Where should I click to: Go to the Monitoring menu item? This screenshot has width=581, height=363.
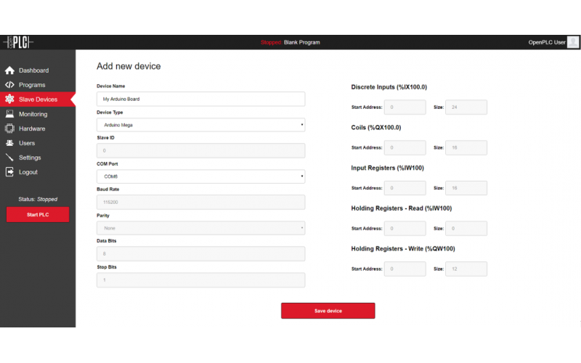[x=33, y=114]
